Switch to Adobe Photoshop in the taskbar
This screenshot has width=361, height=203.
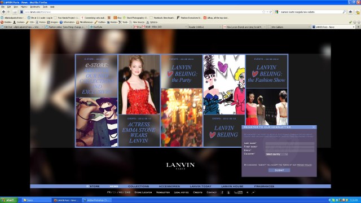(x=96, y=200)
